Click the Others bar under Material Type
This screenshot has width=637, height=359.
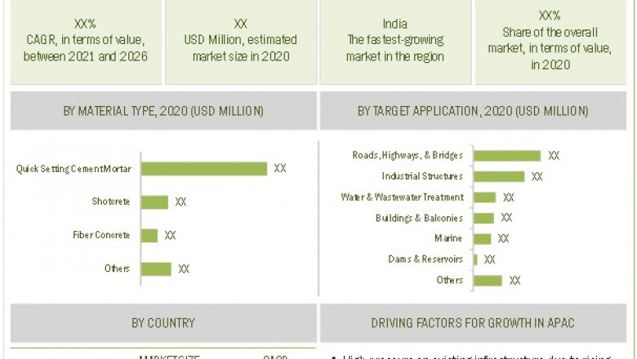pyautogui.click(x=156, y=268)
